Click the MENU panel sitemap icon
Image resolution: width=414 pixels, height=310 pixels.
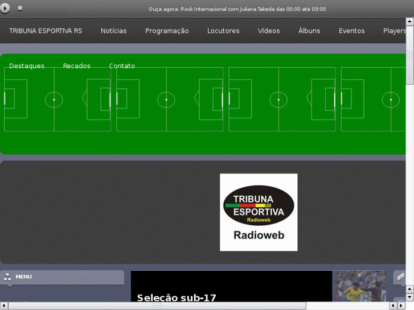click(7, 277)
